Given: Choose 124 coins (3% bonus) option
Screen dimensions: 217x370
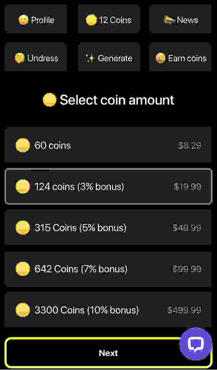Looking at the screenshot, I should tap(108, 186).
